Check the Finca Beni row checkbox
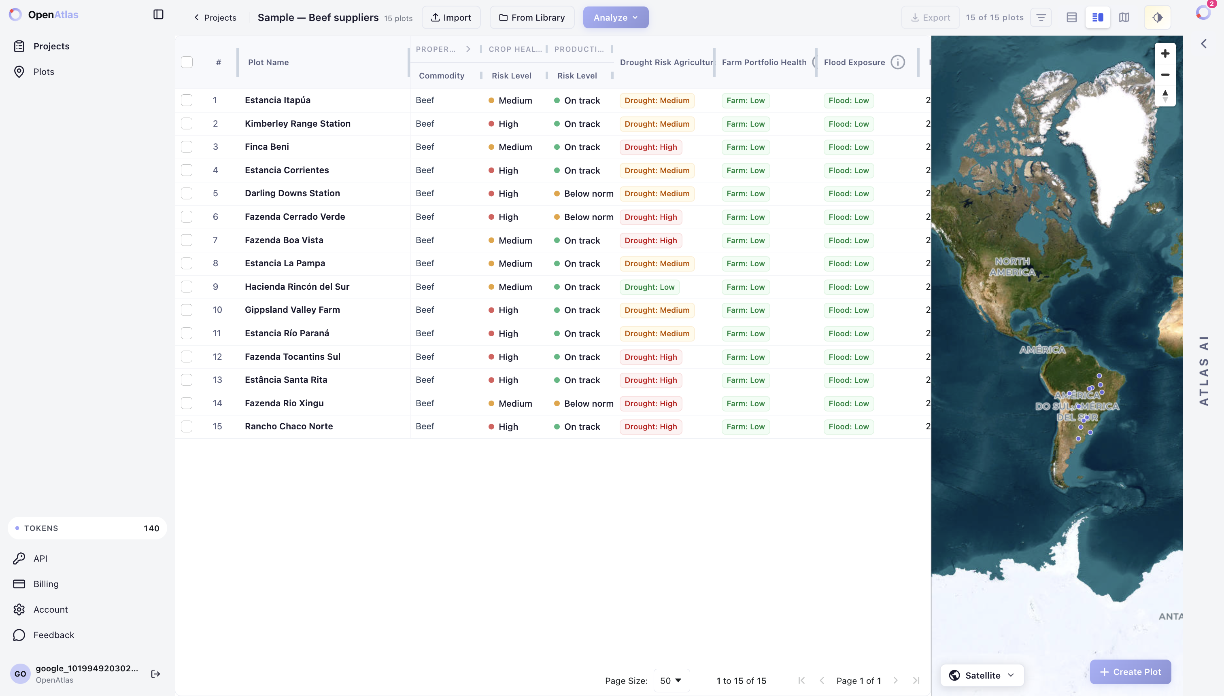 (187, 147)
